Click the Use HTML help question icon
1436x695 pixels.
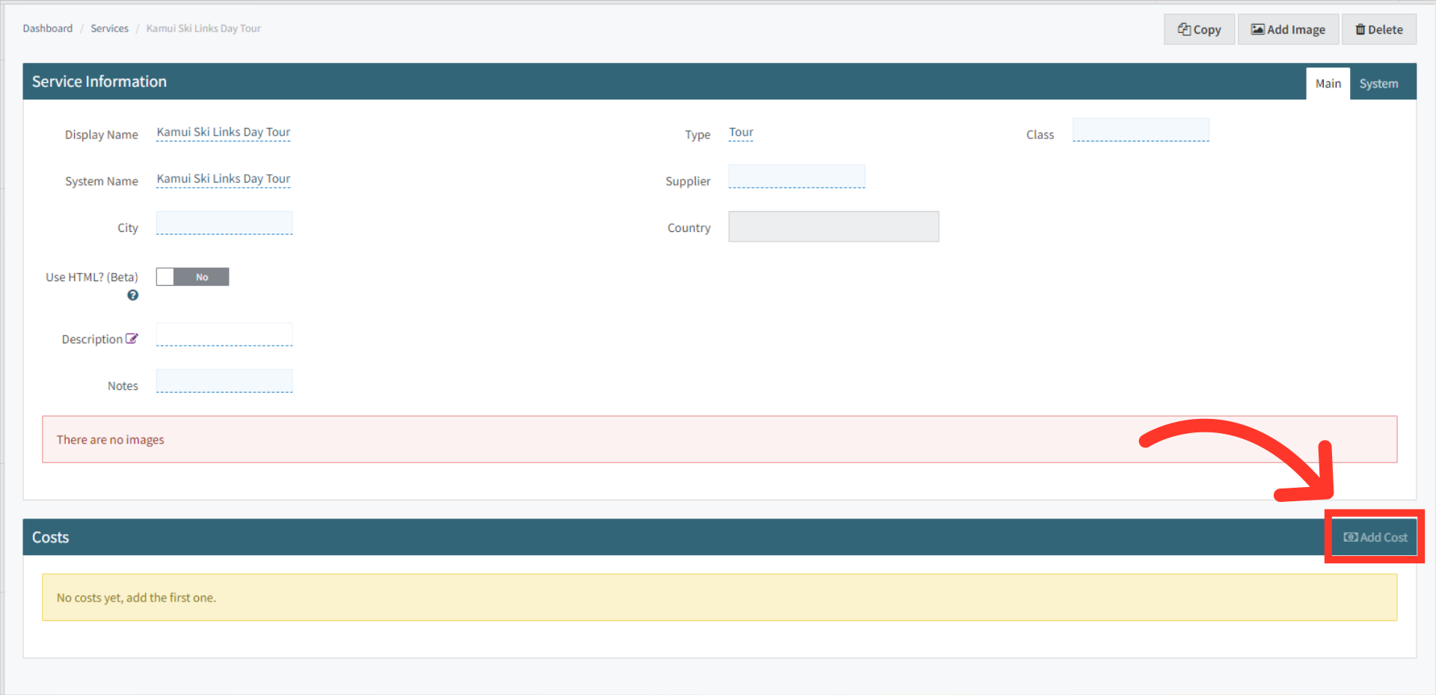132,296
